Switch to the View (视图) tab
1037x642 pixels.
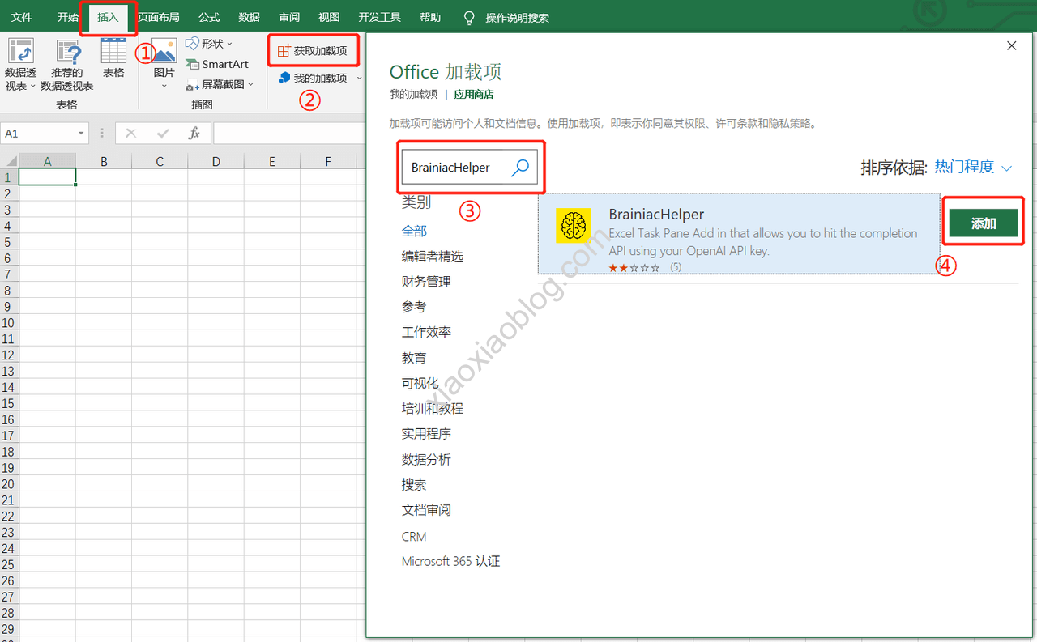coord(329,17)
